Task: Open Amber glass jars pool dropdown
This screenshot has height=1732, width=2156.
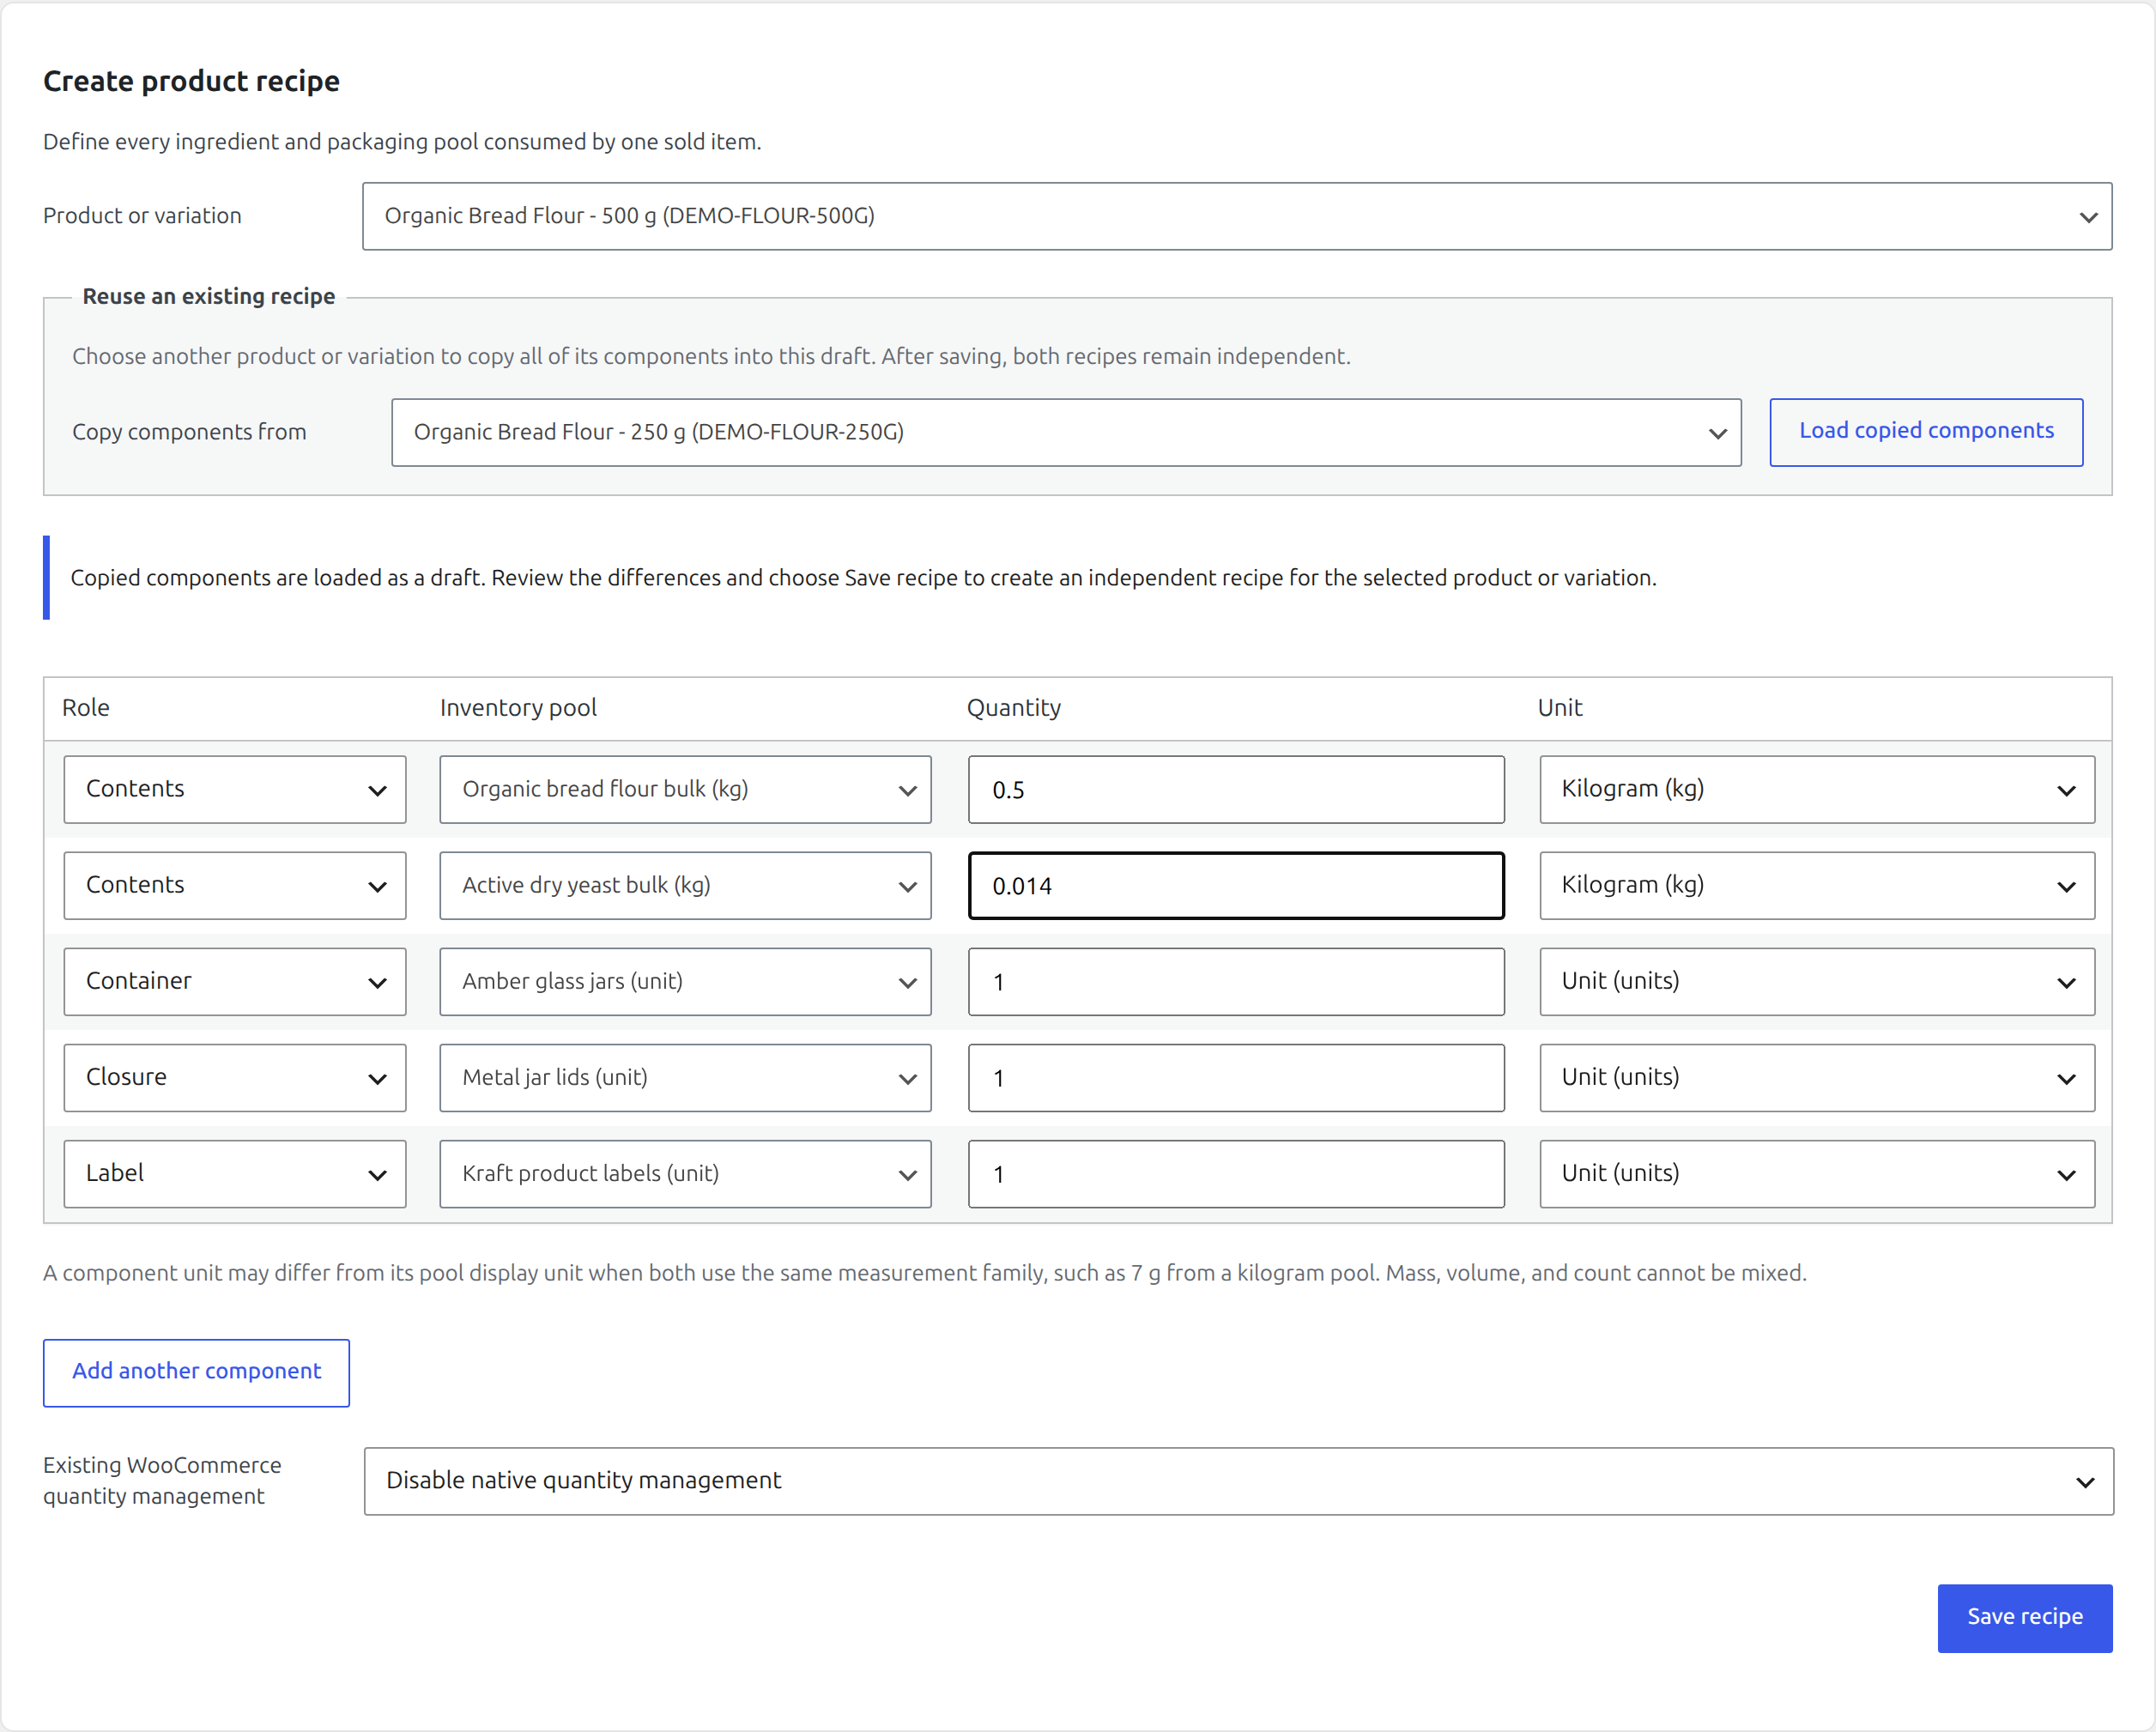Action: [x=685, y=981]
